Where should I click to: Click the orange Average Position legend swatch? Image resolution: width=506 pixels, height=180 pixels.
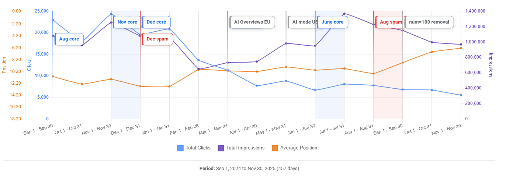275,148
